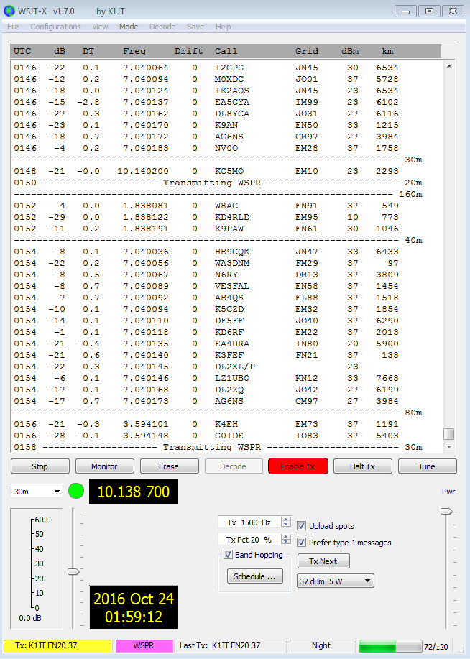Click the 10.138 700 frequency display
This screenshot has width=470, height=659.
(x=133, y=492)
